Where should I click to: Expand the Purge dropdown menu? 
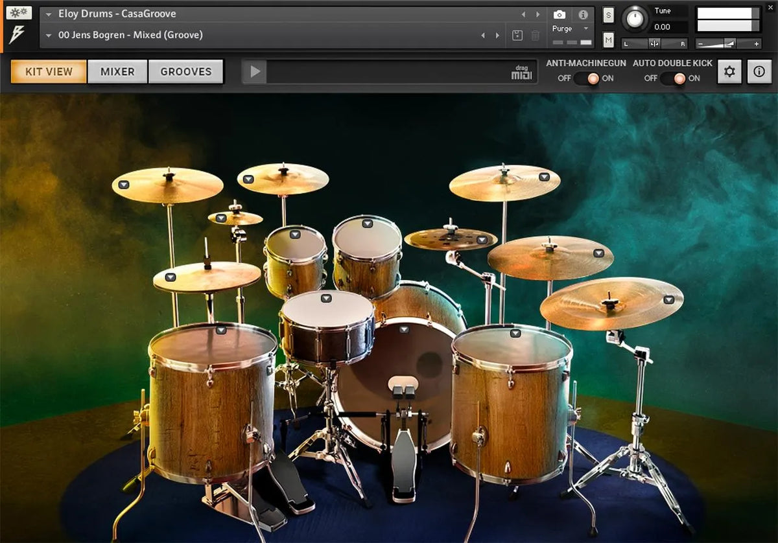click(585, 28)
